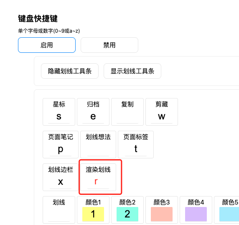Click the yellow 颜色1 swatch
The width and height of the screenshot is (239, 225).
(x=93, y=214)
